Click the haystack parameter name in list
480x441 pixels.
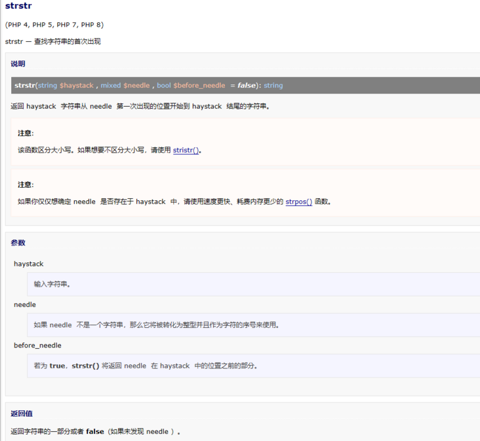29,264
